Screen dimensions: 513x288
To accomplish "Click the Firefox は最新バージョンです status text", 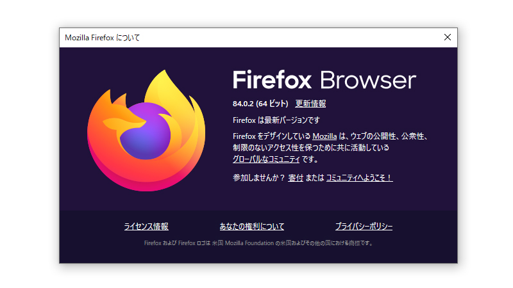I will 276,120.
